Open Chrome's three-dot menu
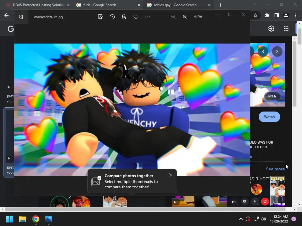 296,15
